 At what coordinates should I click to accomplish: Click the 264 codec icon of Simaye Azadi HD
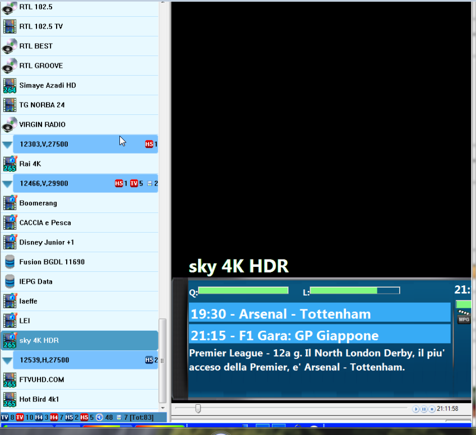(10, 86)
